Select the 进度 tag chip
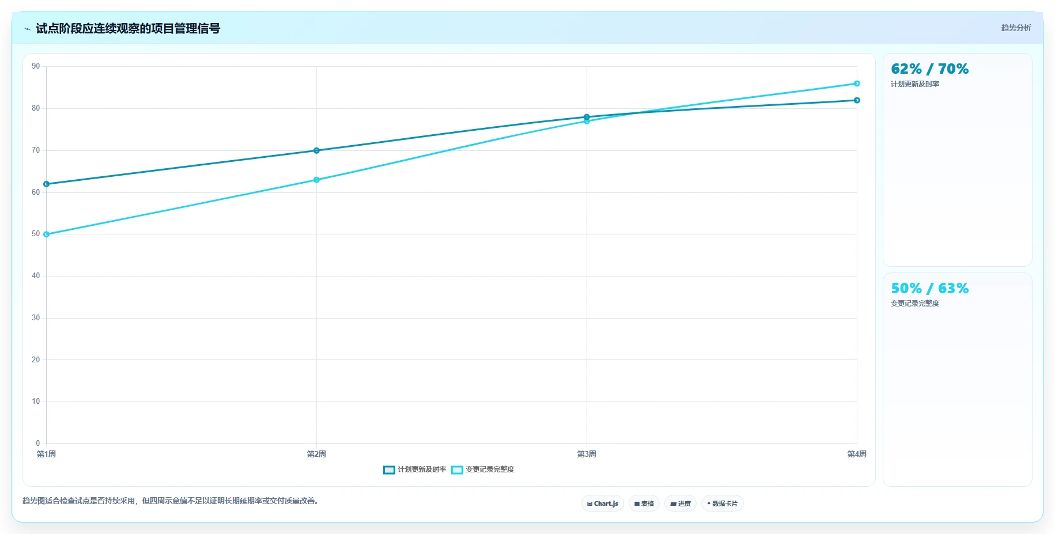 pos(680,503)
